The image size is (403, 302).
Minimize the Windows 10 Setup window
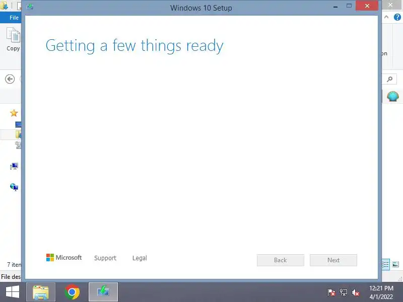(335, 7)
